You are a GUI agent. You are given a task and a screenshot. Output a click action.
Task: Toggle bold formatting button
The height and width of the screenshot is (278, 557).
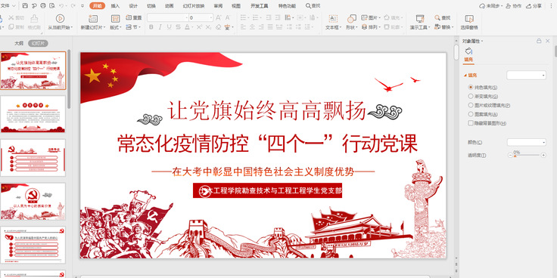pos(151,27)
